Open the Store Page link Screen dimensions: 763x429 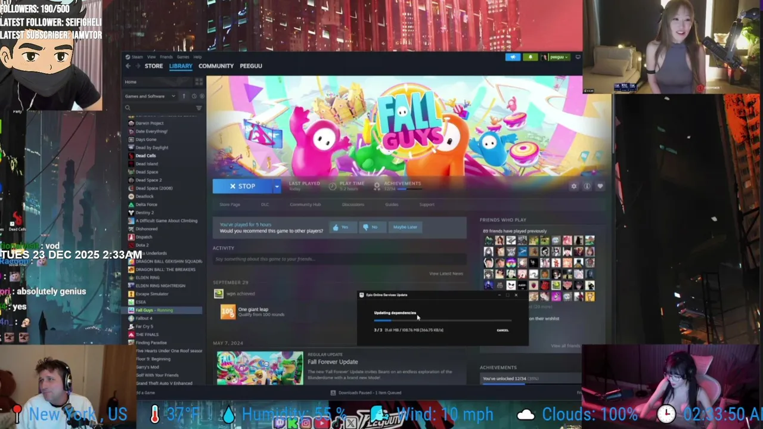coord(229,204)
